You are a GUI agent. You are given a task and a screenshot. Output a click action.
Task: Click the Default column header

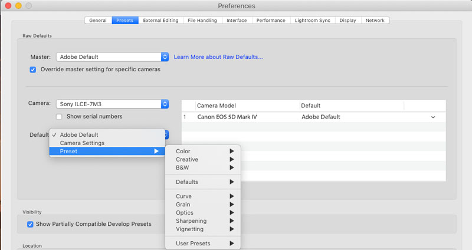click(352, 106)
